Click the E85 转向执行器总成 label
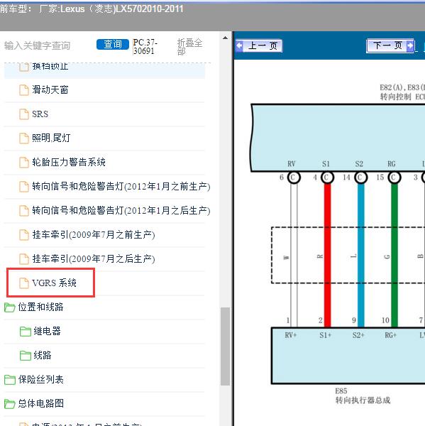Image resolution: width=425 pixels, height=426 pixels. 363,396
